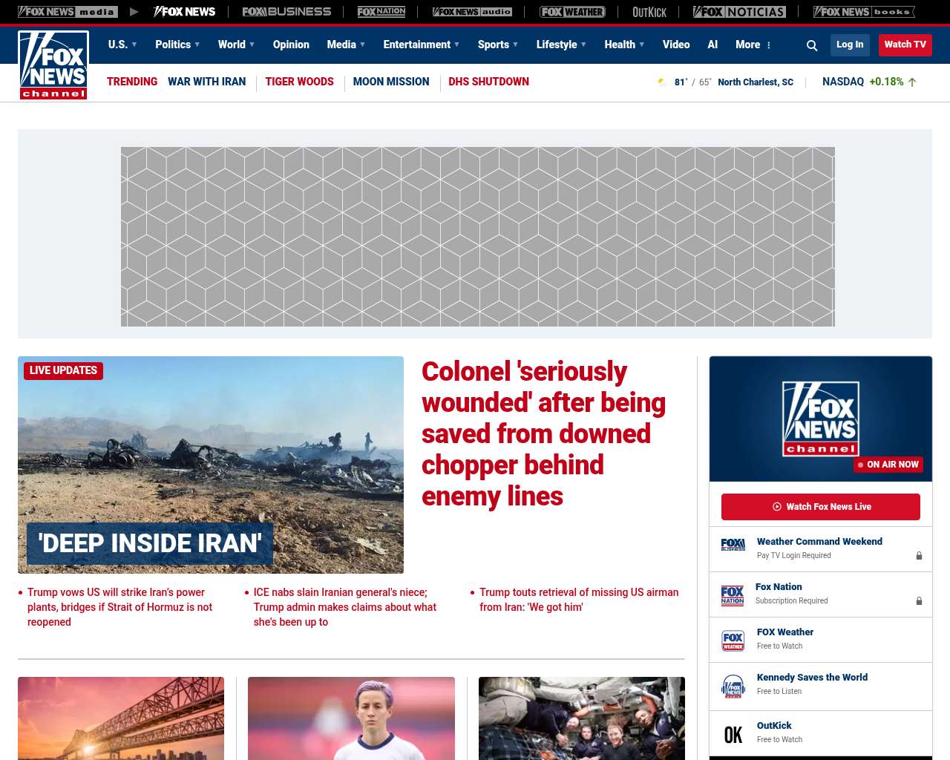
Task: Click the On Air Now Fox News video tile
Action: point(821,419)
